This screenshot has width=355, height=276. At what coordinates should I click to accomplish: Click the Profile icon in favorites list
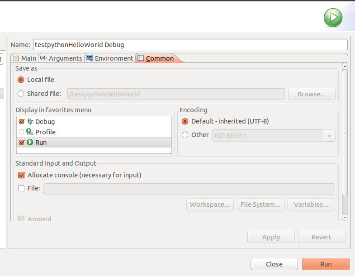(30, 132)
